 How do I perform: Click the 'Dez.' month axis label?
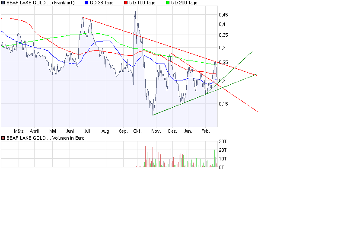click(172, 131)
